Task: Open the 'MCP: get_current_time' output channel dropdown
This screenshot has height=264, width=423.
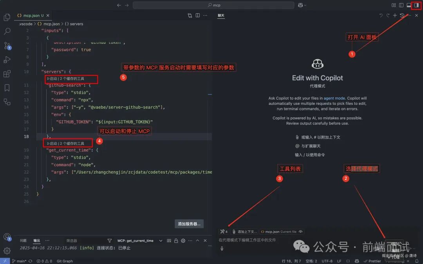Action: (140, 241)
